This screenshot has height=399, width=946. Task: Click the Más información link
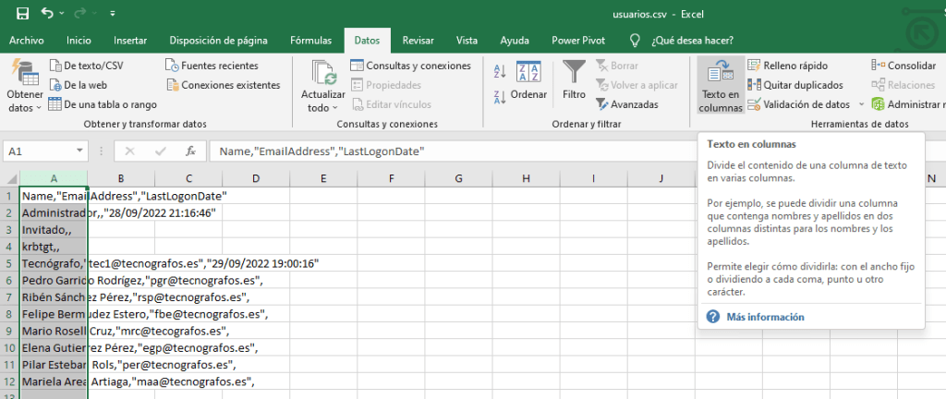765,317
